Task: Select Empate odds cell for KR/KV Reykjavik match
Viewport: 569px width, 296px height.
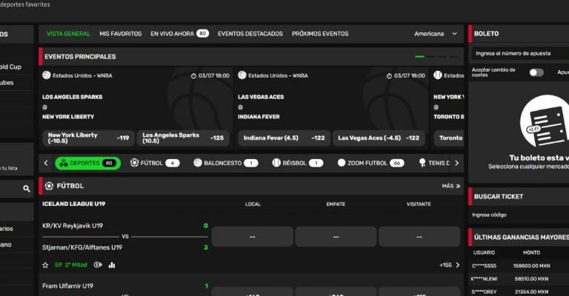Action: pos(336,237)
